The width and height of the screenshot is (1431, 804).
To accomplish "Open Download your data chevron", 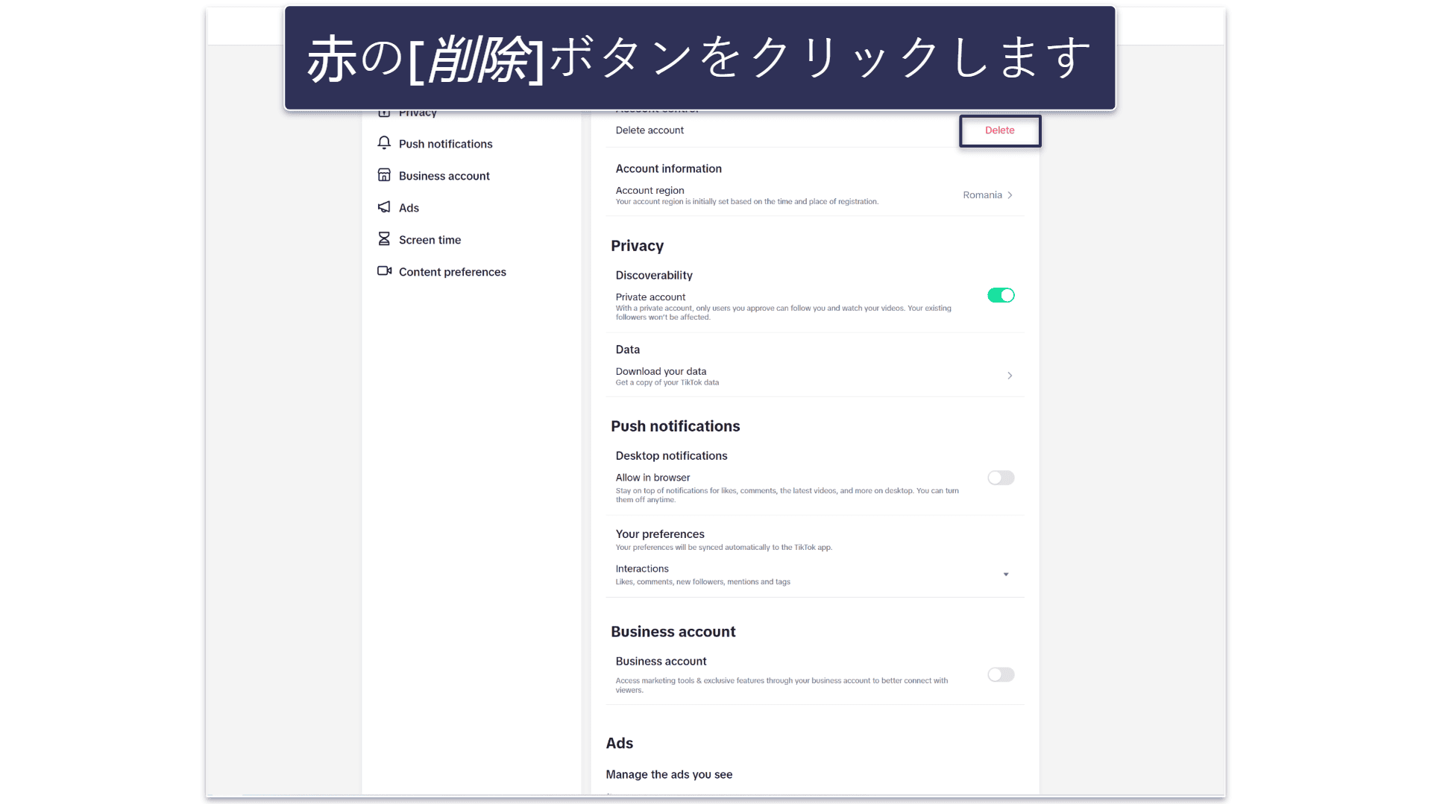I will 1010,376.
